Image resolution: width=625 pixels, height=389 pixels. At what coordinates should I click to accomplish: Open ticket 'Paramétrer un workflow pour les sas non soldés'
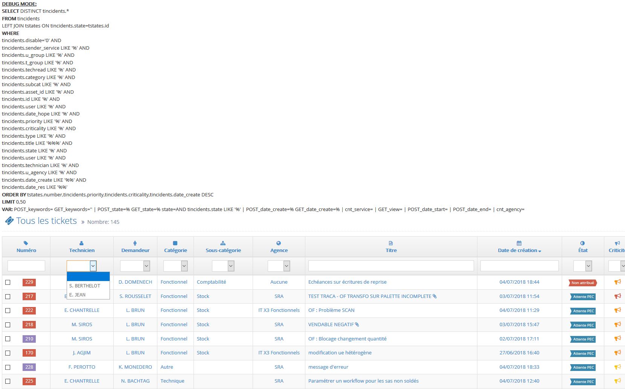click(363, 381)
